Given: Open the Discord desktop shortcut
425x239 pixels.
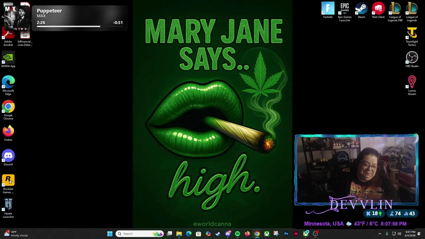Looking at the screenshot, I should click(8, 158).
